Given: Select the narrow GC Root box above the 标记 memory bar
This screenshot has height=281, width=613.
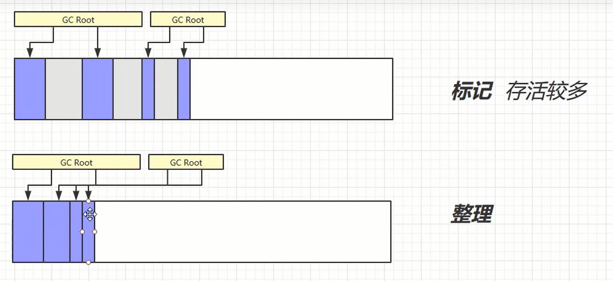Looking at the screenshot, I should (x=188, y=20).
